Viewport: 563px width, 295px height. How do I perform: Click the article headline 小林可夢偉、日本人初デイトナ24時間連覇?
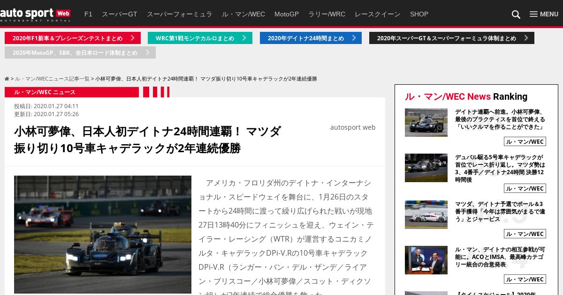click(147, 140)
